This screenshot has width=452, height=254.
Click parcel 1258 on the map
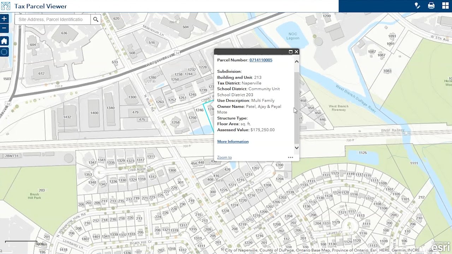176,123
